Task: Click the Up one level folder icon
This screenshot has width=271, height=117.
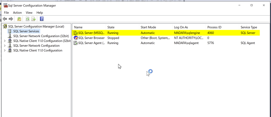Action: pos(19,19)
